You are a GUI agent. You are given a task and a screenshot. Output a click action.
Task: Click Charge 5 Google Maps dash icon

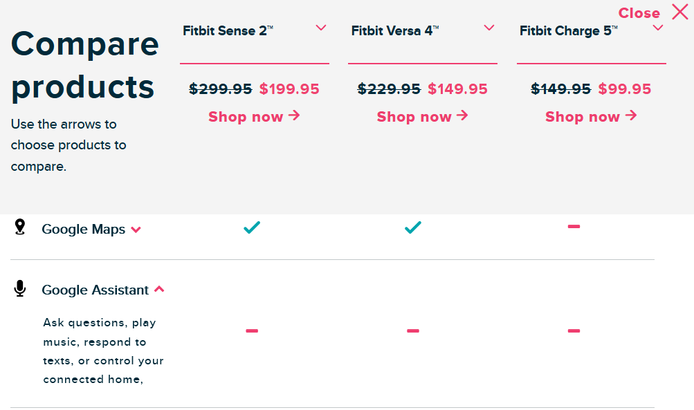574,227
